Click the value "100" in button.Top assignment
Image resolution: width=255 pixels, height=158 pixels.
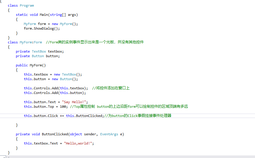pos(63,107)
